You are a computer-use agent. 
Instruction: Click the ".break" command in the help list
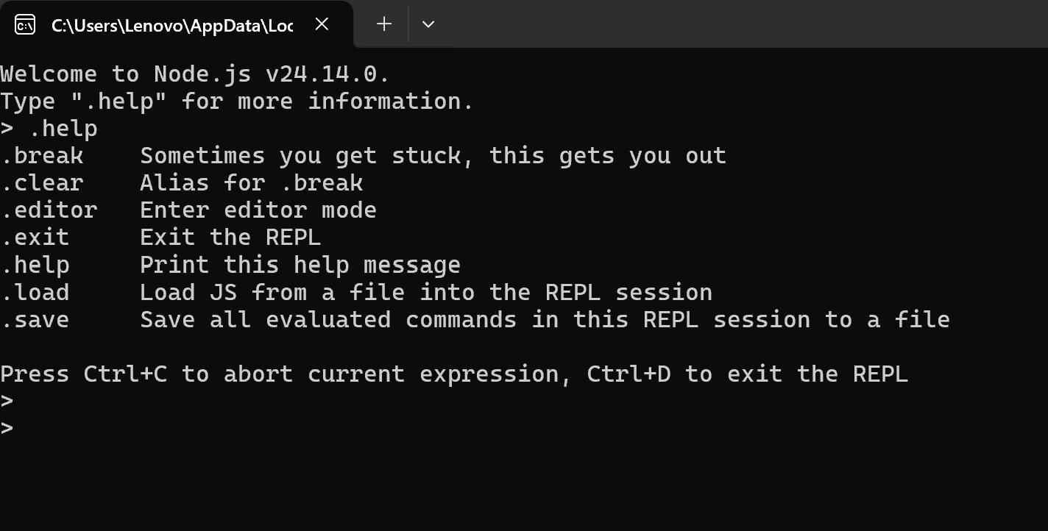42,156
